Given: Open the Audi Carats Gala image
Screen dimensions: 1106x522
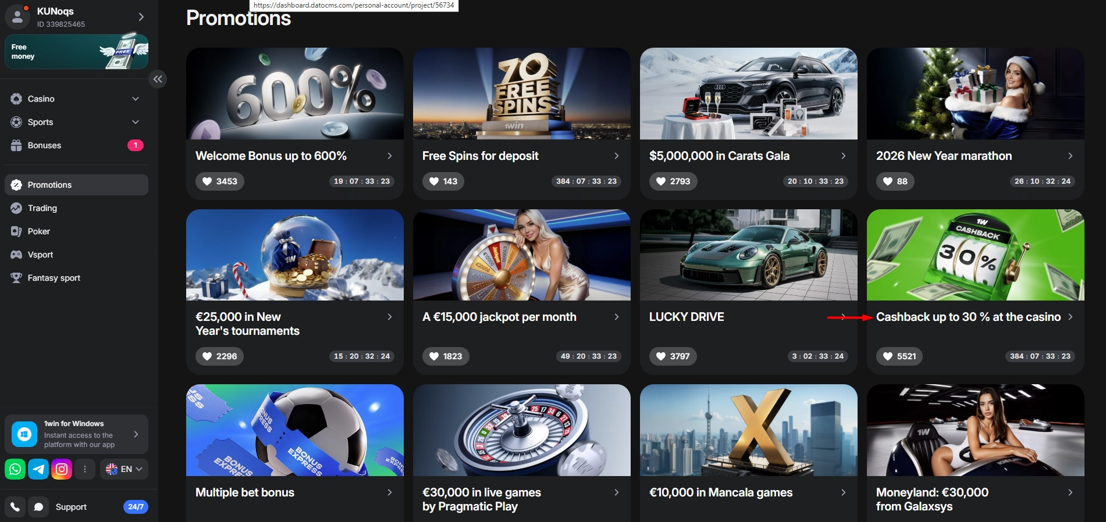Looking at the screenshot, I should point(749,94).
